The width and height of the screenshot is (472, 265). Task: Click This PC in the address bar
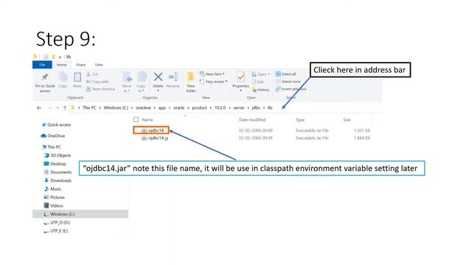pos(89,107)
